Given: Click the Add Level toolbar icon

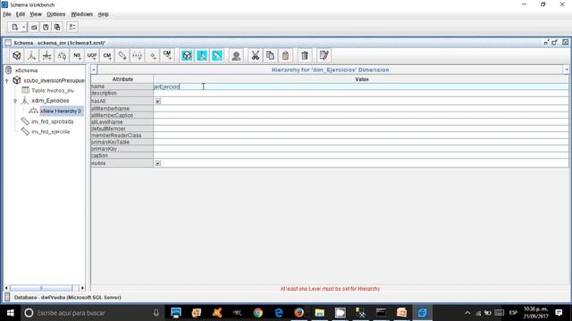Looking at the screenshot, I should click(137, 55).
